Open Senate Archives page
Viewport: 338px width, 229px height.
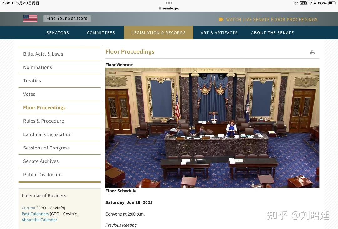60,161
